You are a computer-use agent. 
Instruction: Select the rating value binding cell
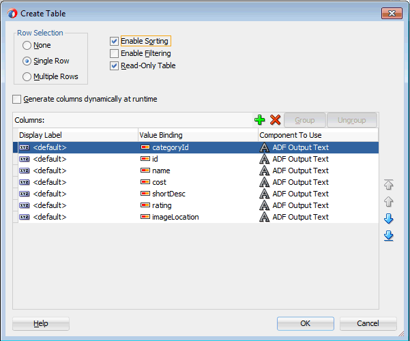198,205
